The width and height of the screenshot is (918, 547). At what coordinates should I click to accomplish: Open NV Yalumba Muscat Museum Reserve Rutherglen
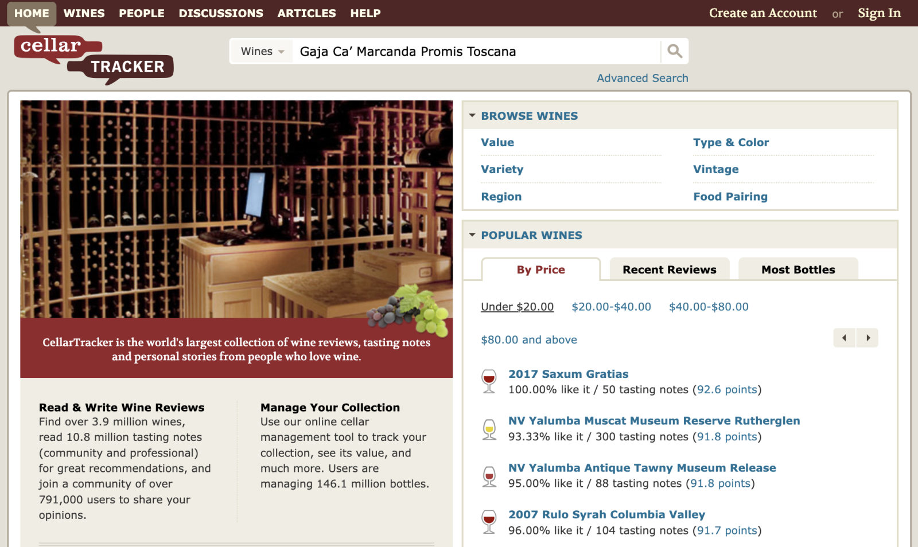pyautogui.click(x=654, y=421)
